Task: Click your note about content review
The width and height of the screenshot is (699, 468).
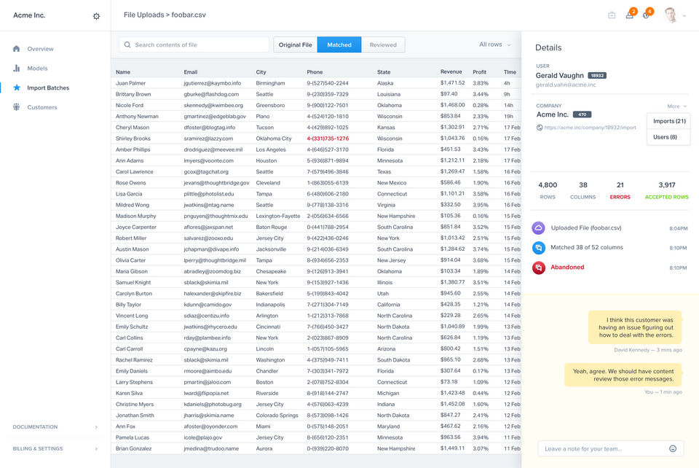Action: click(623, 375)
